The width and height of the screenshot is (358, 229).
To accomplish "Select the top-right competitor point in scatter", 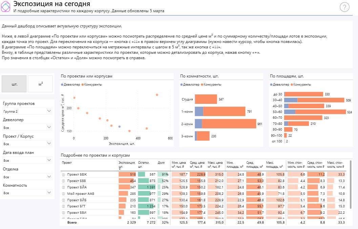I will click(157, 95).
